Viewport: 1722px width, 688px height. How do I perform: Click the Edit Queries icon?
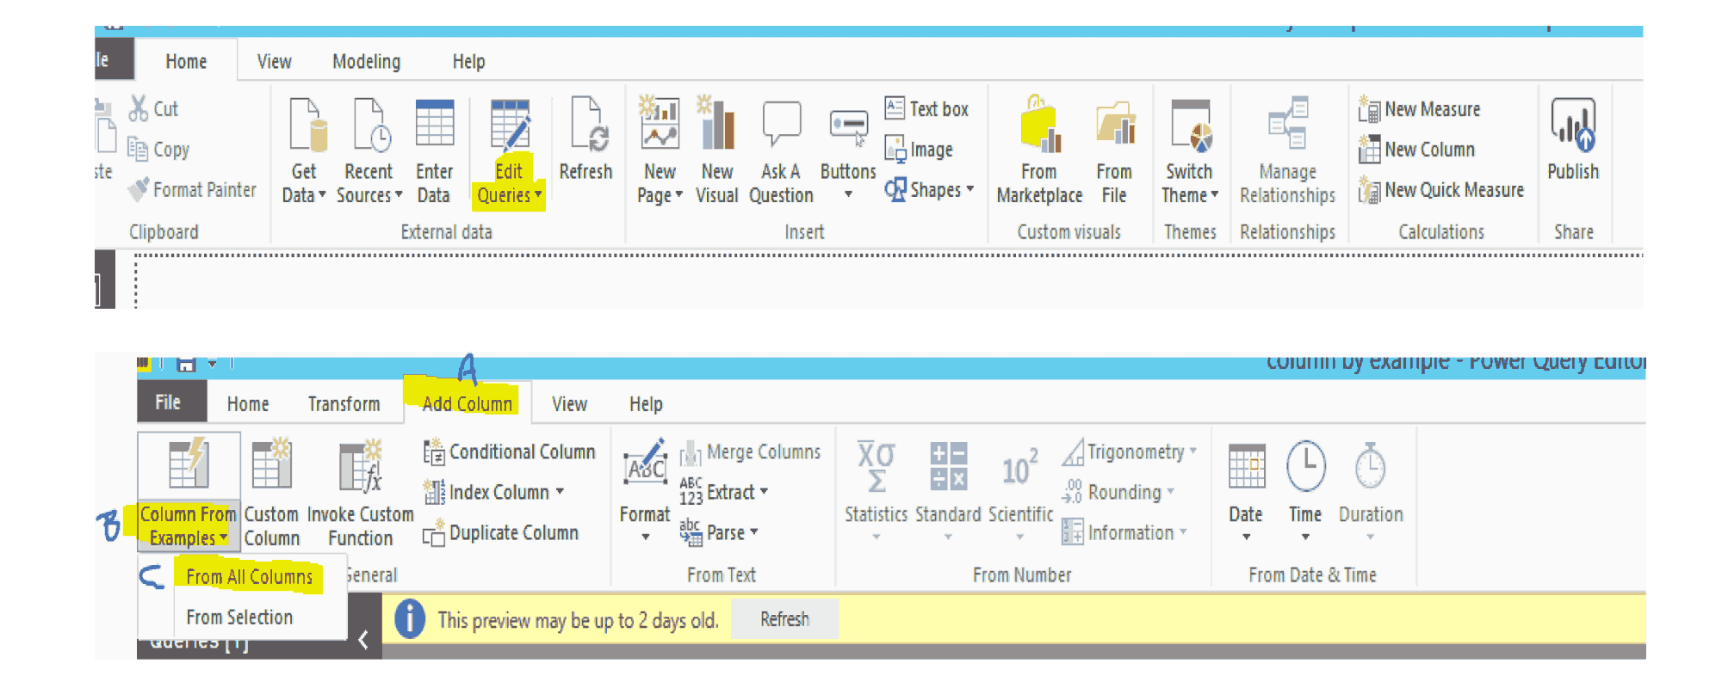coord(509,126)
